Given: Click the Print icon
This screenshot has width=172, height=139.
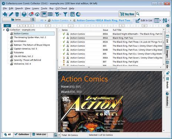Looking at the screenshot, I should point(24,14).
